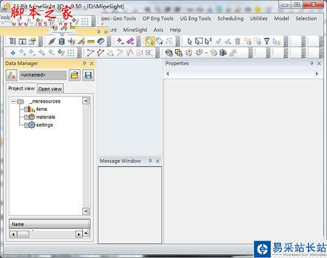Click the tree list icon in the toolbar
327x258 pixels.
pos(13,41)
